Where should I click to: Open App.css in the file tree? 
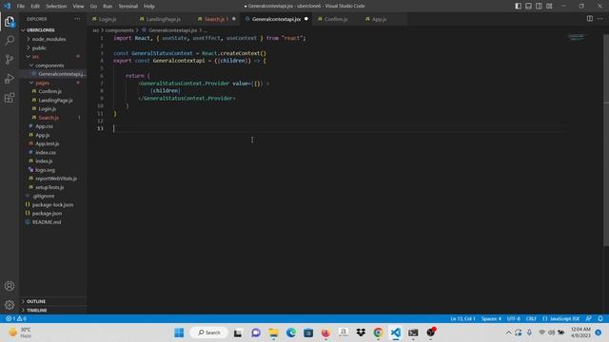click(x=44, y=126)
